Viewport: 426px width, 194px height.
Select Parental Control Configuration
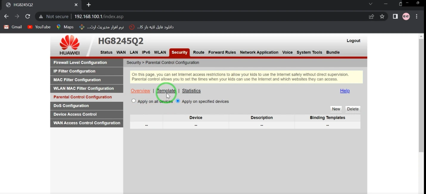click(x=87, y=97)
